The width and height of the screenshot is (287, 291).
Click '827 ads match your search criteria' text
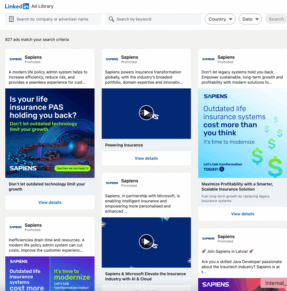(37, 40)
